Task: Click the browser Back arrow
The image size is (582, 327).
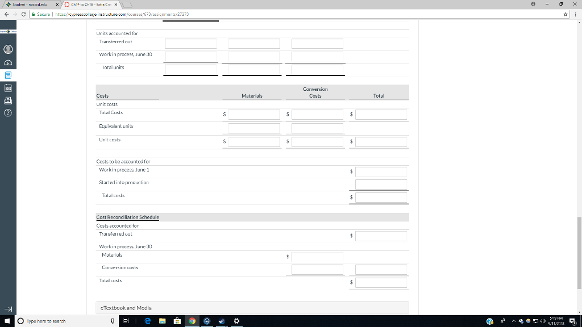Action: [6, 14]
